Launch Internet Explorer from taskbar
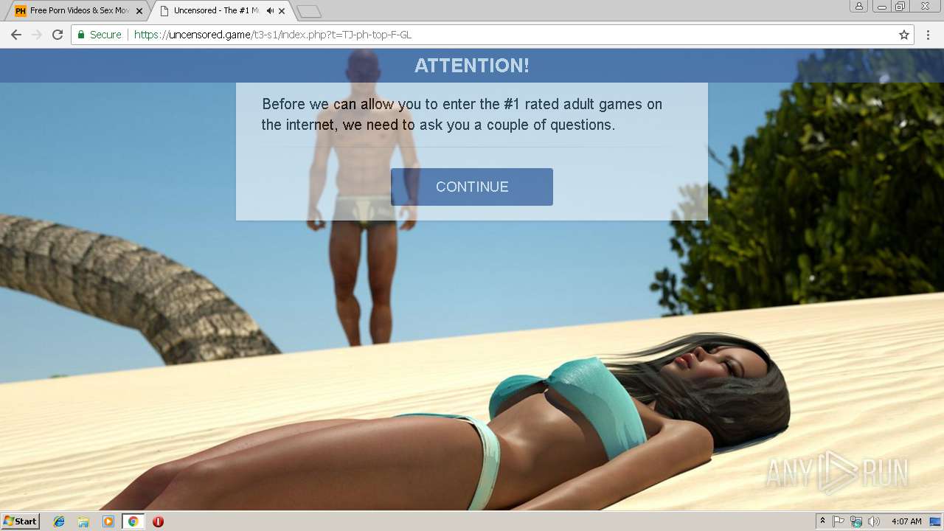Screen dimensions: 944x531 click(x=59, y=521)
